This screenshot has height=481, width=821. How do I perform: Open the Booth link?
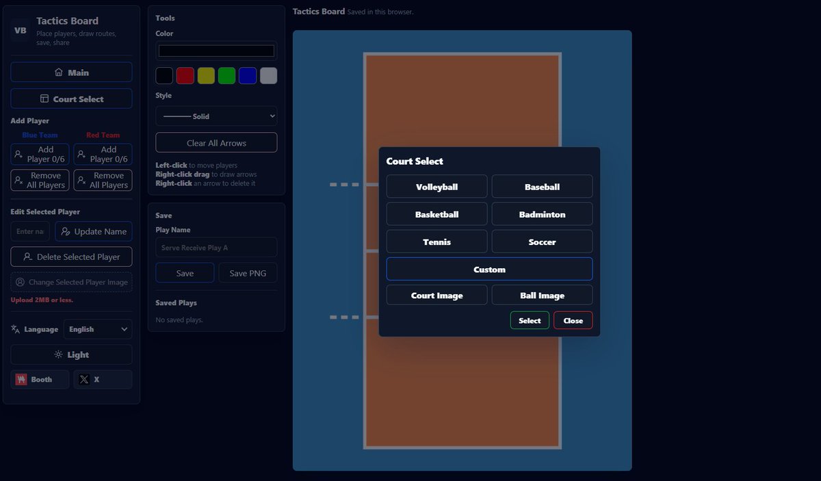(x=40, y=379)
